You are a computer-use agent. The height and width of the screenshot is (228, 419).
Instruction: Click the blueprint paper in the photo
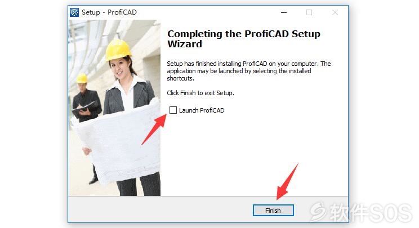pos(118,141)
